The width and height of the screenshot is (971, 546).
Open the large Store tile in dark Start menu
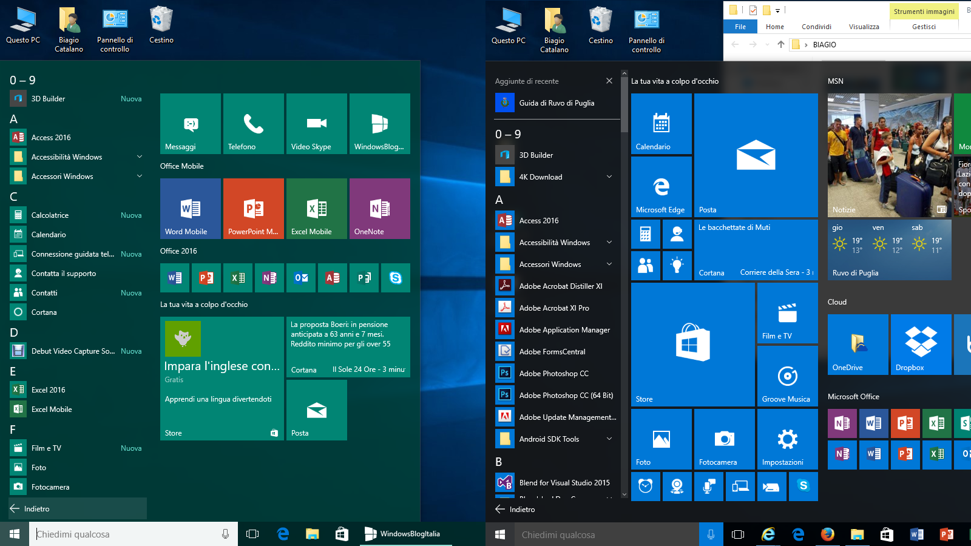pos(693,345)
